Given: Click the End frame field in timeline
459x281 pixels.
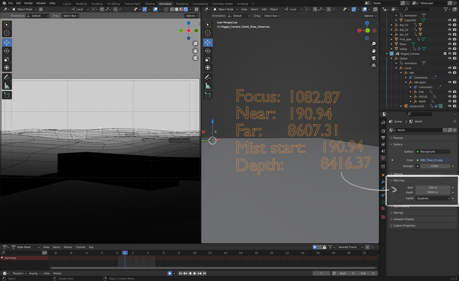Looking at the screenshot, I should (x=367, y=273).
